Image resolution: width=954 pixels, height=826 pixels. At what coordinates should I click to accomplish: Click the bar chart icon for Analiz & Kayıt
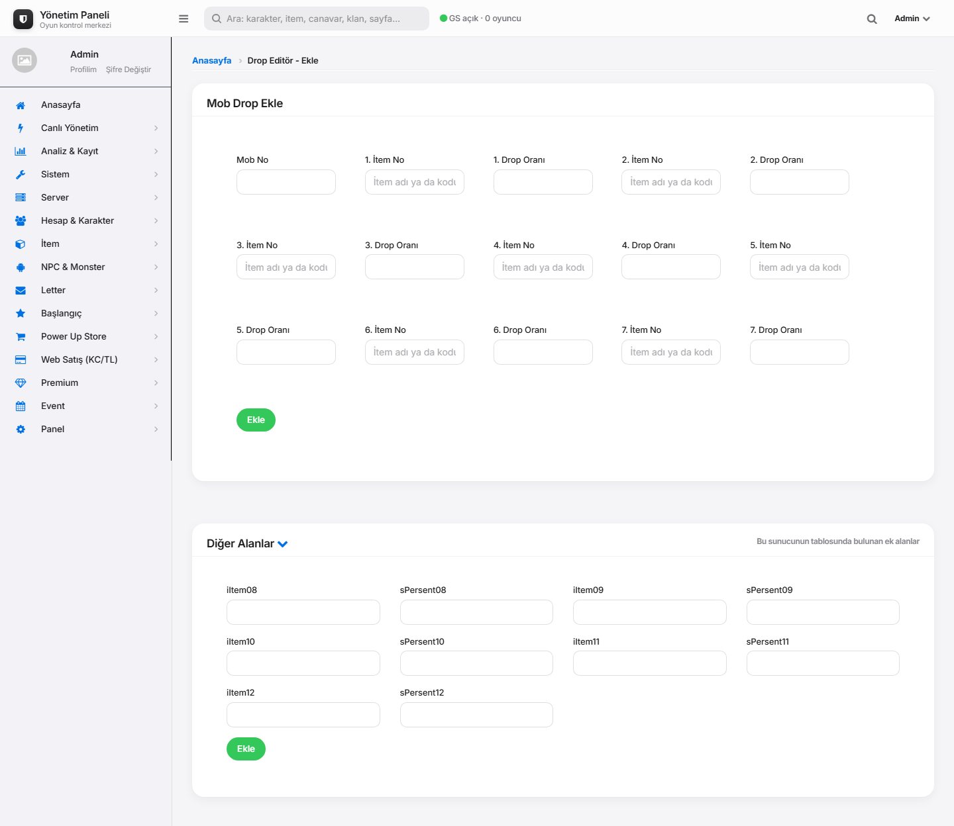click(21, 152)
